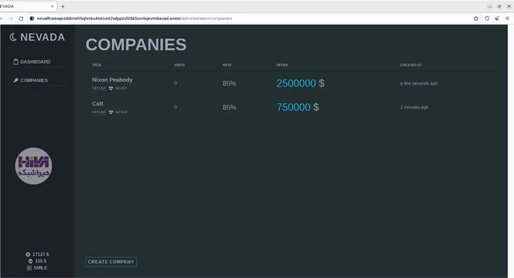Open the Tor security shield icon

tap(487, 19)
